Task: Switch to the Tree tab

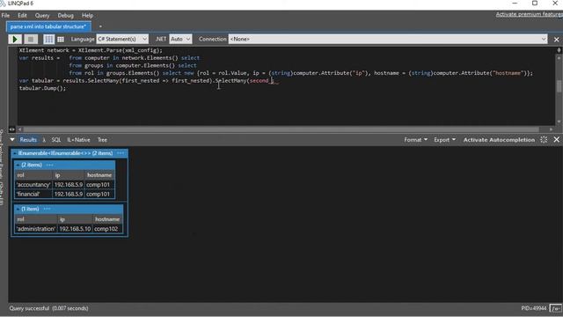Action: pos(102,140)
